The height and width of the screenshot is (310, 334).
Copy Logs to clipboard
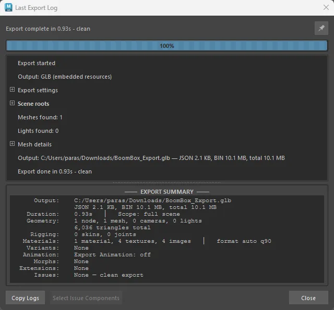[x=26, y=298]
